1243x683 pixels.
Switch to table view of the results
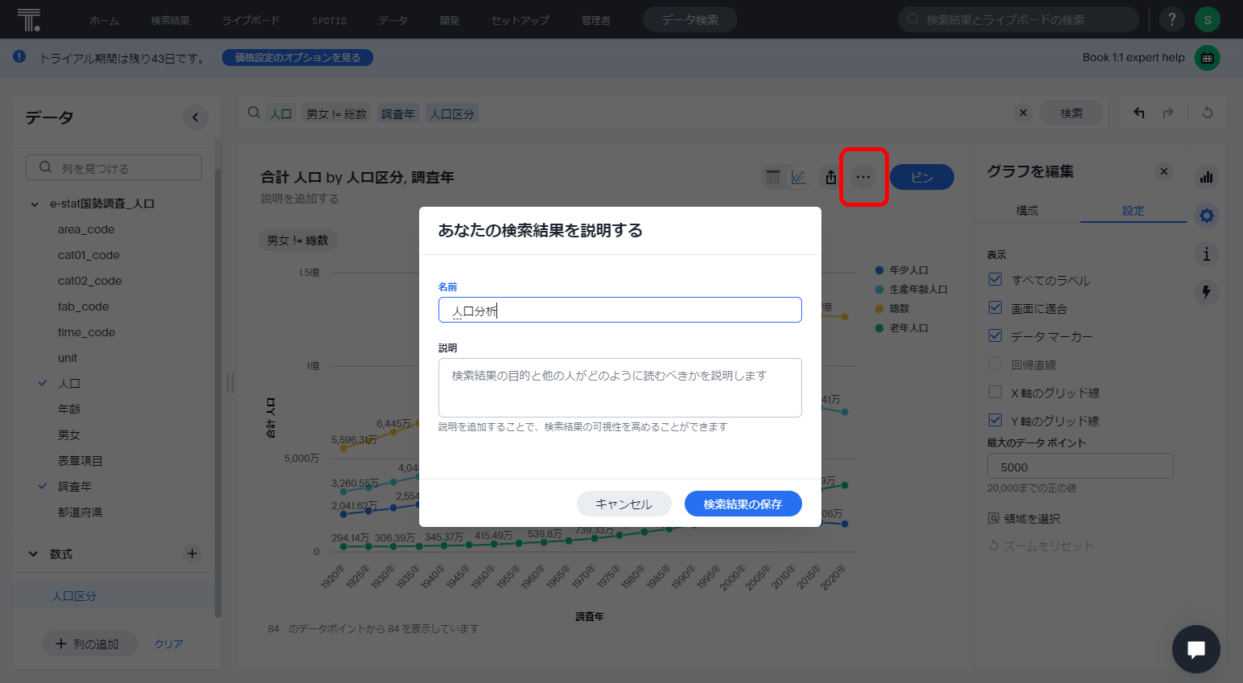772,177
